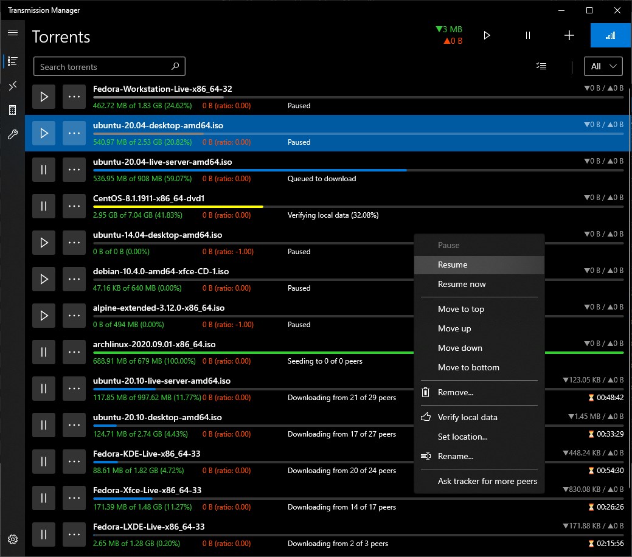This screenshot has width=632, height=557.
Task: Choose Remove... with the trash icon
Action: [479, 392]
